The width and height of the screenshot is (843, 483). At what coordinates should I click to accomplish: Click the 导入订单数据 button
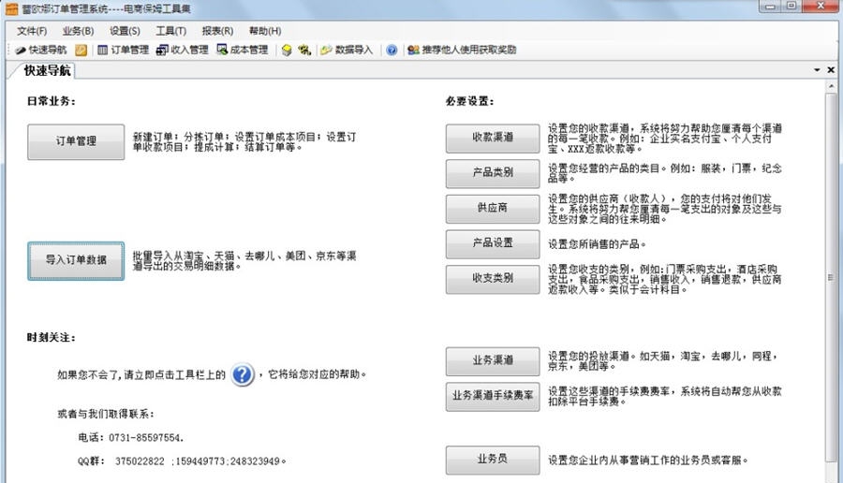click(76, 260)
